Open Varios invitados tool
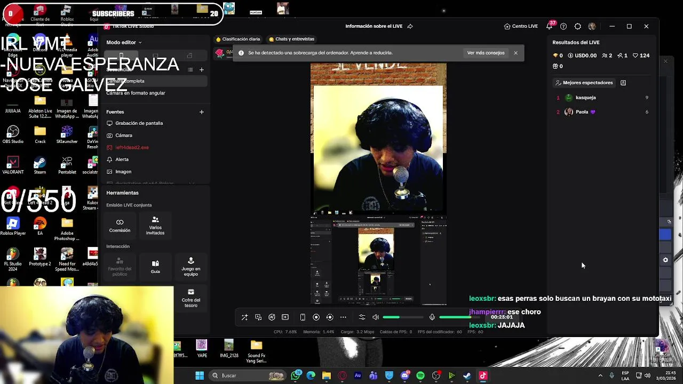Screen dimensions: 683x384 point(155,226)
